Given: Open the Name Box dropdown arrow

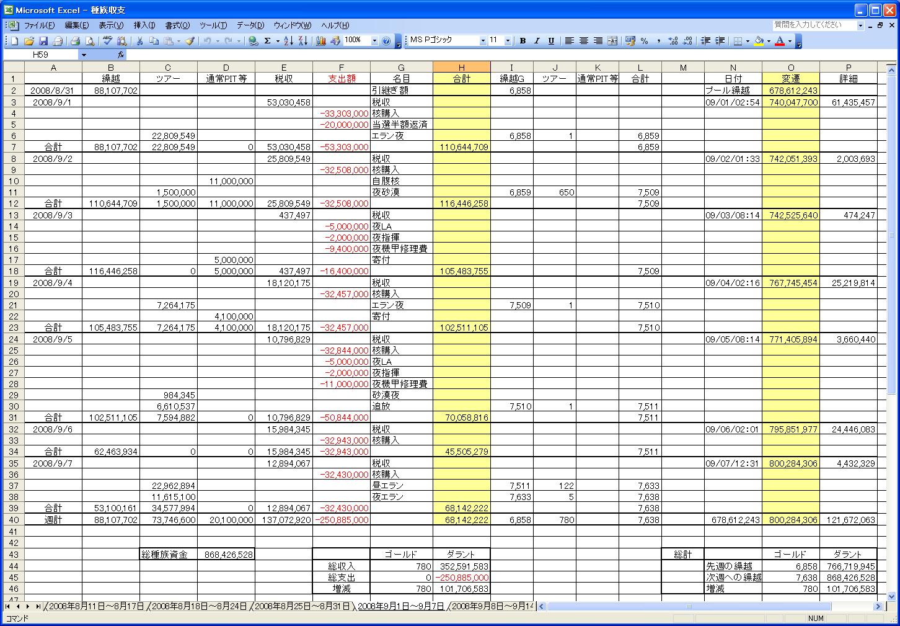Looking at the screenshot, I should coord(84,55).
